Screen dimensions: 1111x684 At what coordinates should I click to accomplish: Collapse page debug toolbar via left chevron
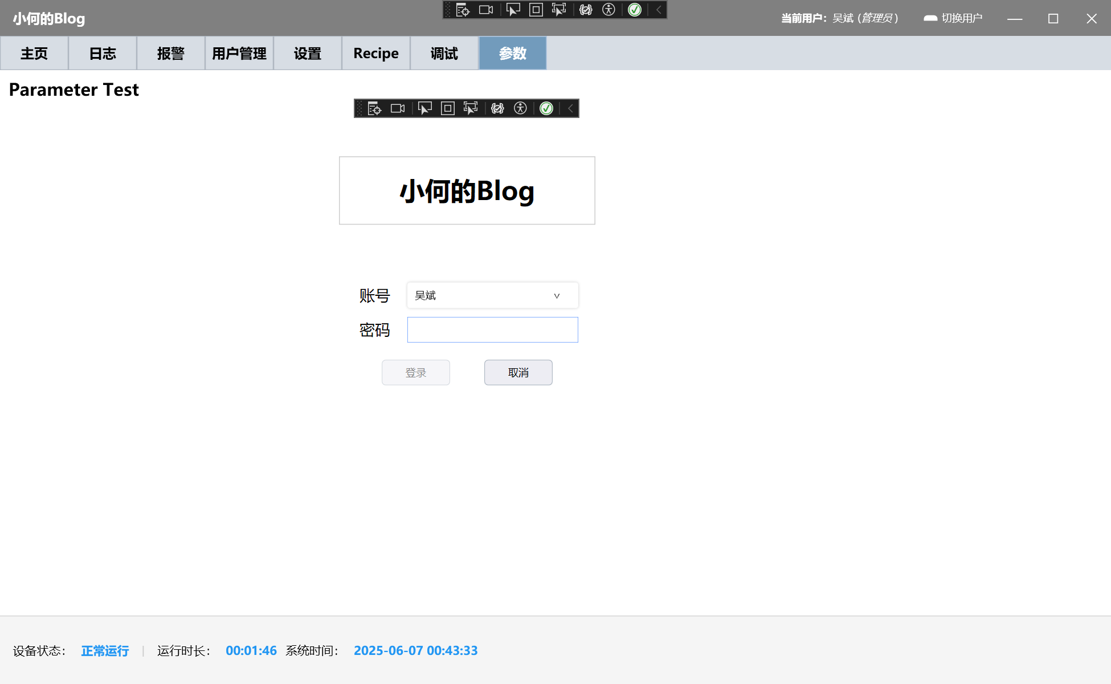coord(570,108)
